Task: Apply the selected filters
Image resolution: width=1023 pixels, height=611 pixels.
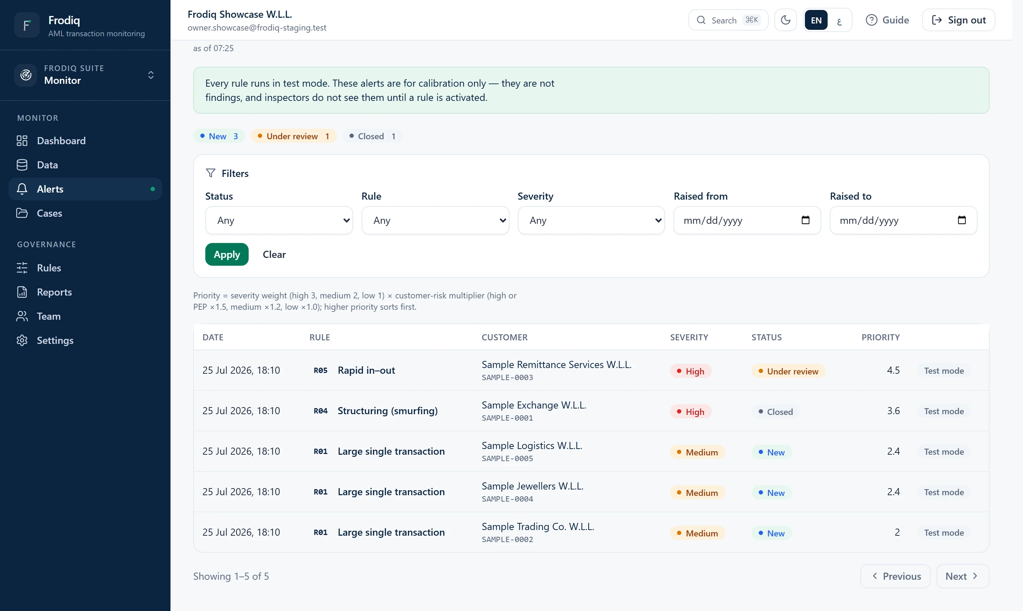Action: (x=227, y=254)
